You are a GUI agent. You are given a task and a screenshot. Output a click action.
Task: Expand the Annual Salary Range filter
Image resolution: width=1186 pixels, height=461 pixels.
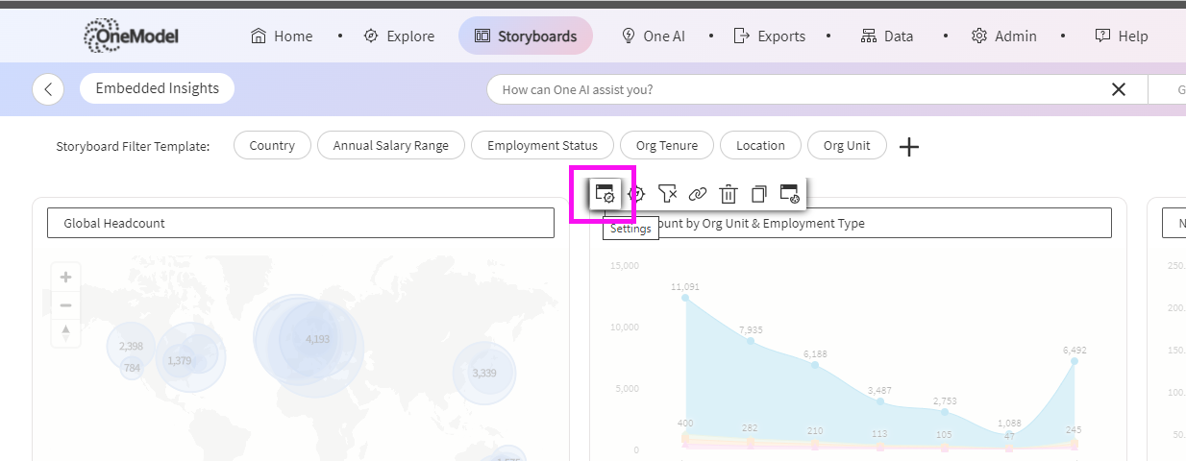click(391, 146)
